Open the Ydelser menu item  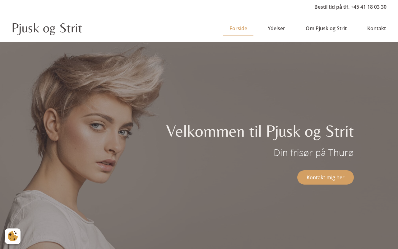[x=276, y=28]
